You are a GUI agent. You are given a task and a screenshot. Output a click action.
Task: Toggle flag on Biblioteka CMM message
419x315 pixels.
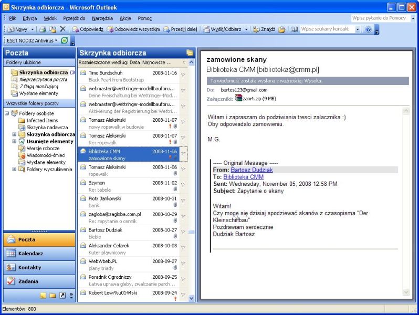[183, 154]
